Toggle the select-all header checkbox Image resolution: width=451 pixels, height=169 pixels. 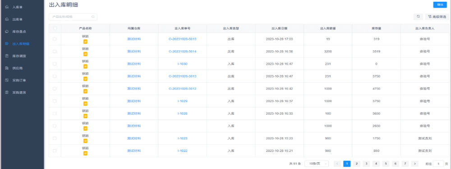(55, 28)
